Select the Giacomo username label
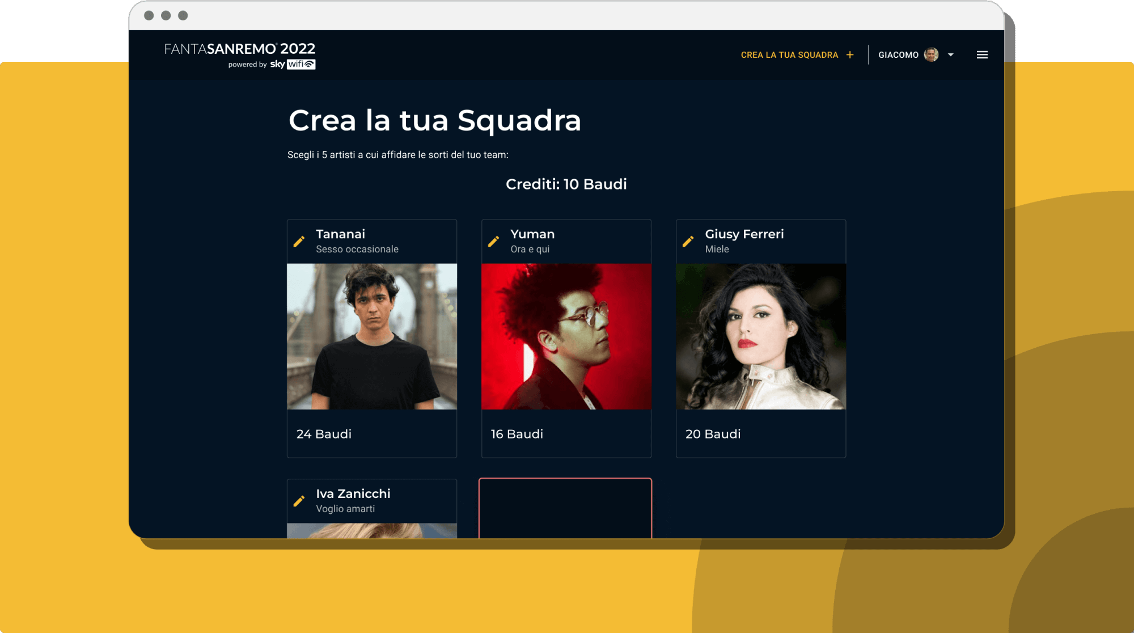Screen dimensions: 1134x633 pyautogui.click(x=898, y=55)
